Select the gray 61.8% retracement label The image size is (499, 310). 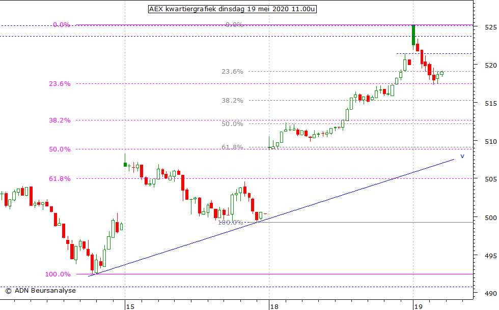click(x=232, y=147)
